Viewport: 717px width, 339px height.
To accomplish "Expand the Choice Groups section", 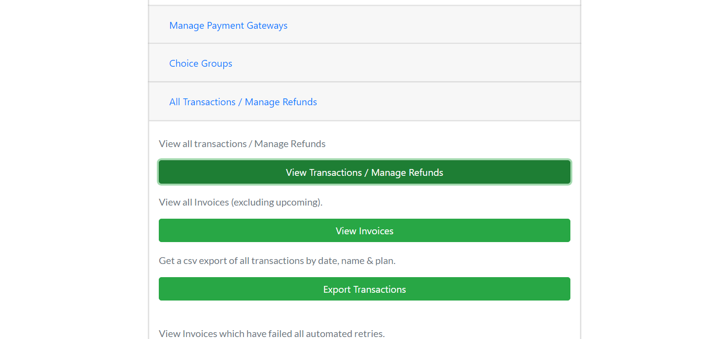I will (x=201, y=63).
